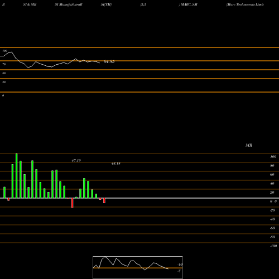Click the MR axis label 20
Image resolution: width=279 pixels, height=279 pixels.
click(272, 193)
